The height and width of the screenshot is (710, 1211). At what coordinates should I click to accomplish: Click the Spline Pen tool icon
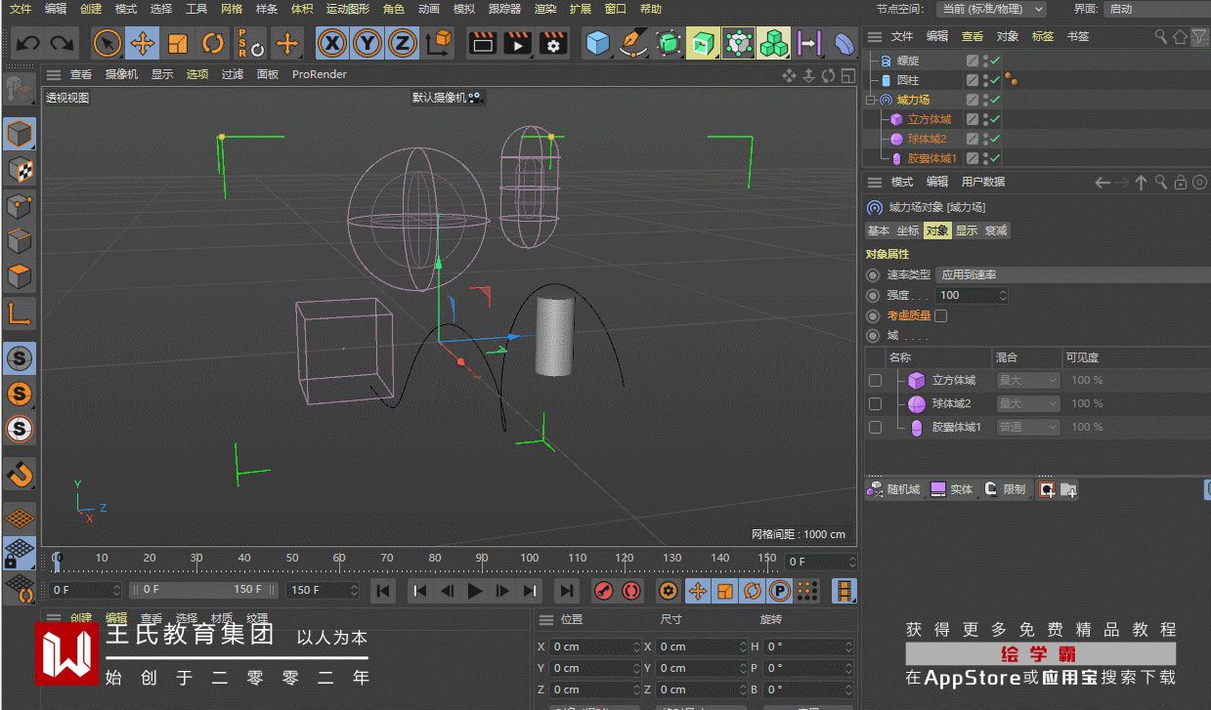pos(633,43)
